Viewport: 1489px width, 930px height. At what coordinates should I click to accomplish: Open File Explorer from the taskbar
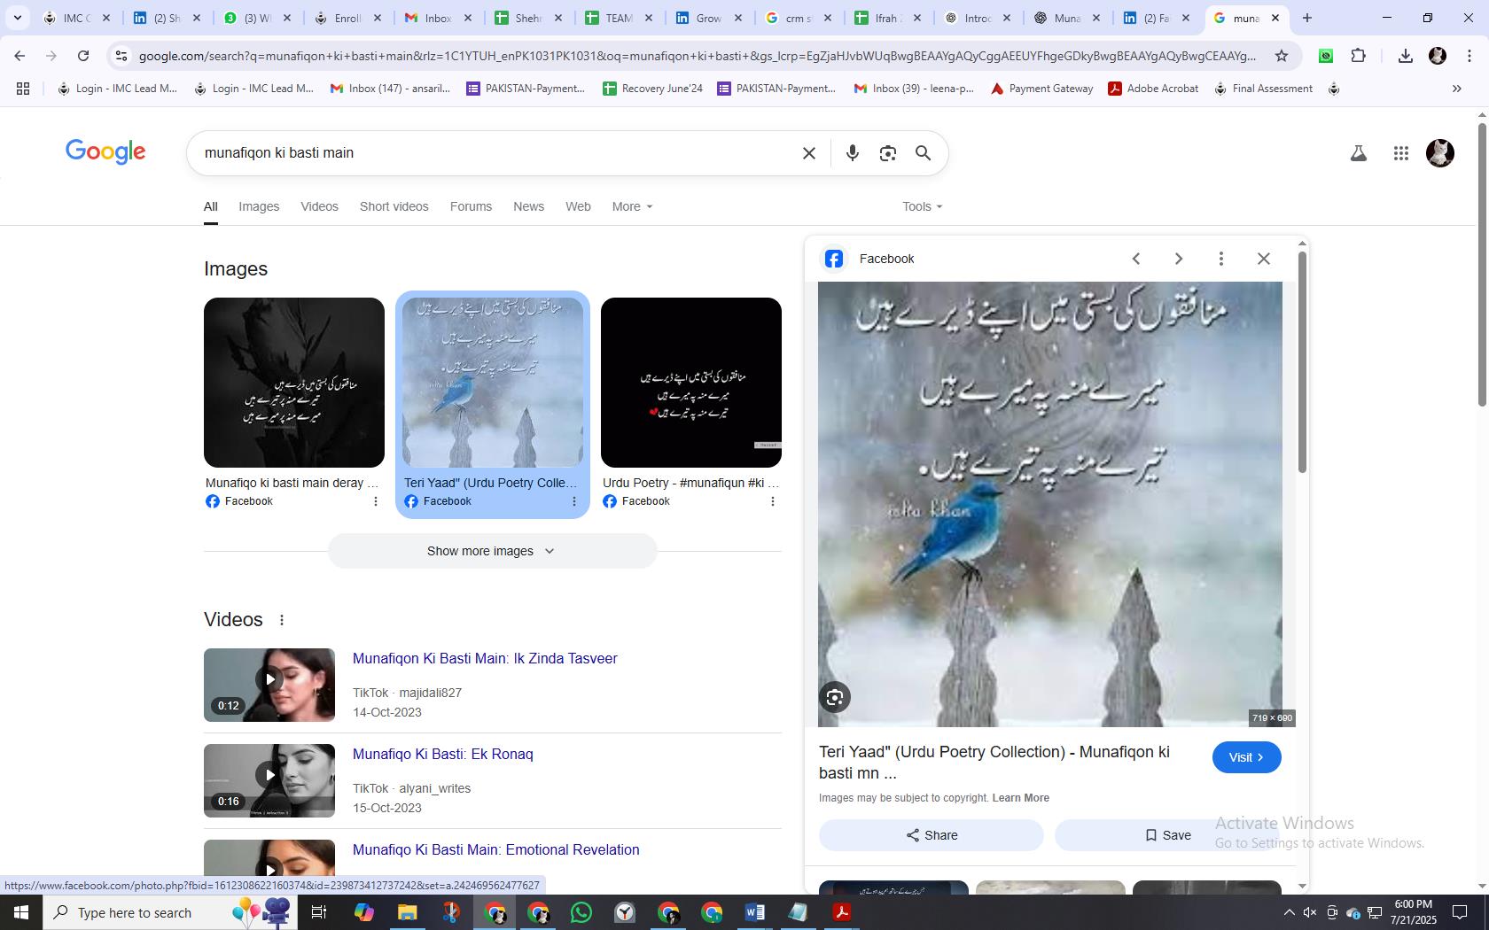click(408, 913)
